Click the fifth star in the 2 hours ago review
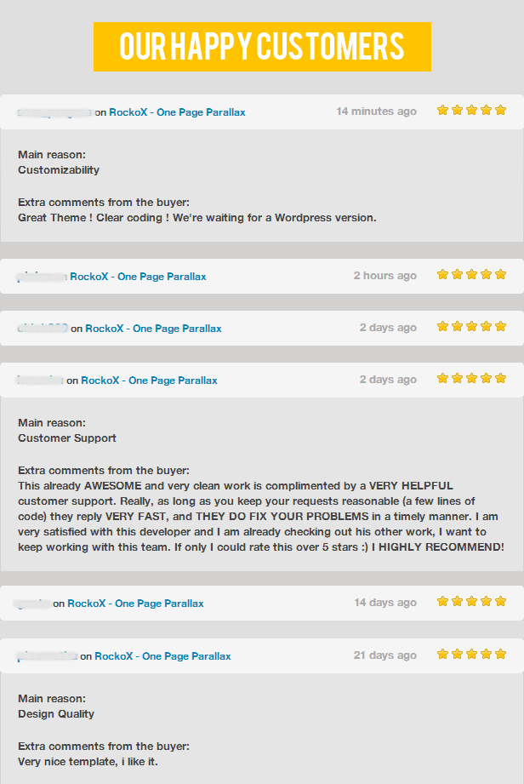The height and width of the screenshot is (784, 524). (x=500, y=274)
